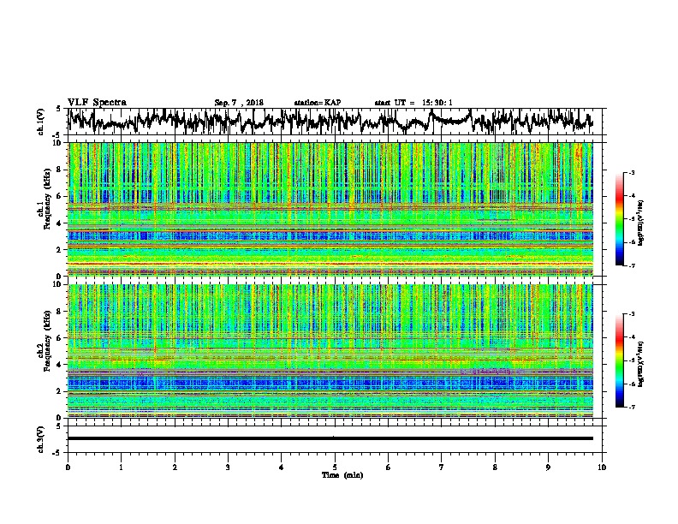Click the time axis tick label "10"
The image size is (678, 524).
click(x=602, y=467)
